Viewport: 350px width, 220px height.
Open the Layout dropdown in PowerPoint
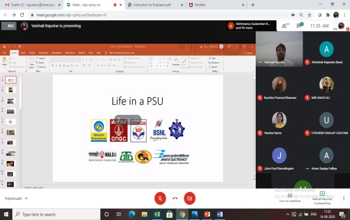tap(41, 58)
